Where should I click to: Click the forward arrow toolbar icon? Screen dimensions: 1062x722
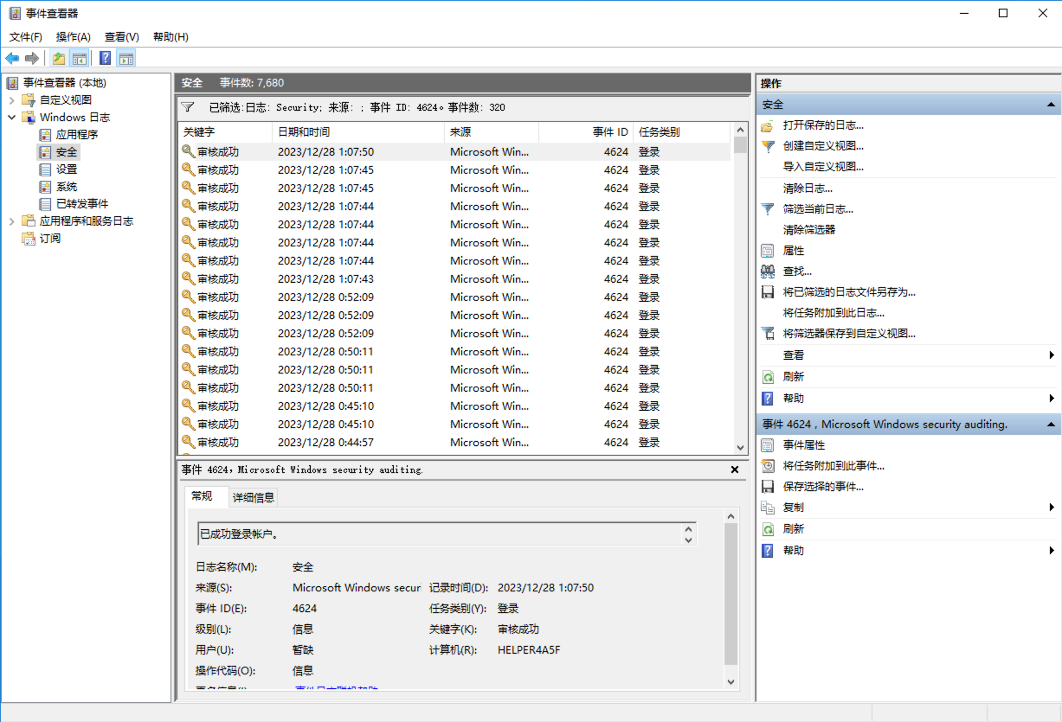click(32, 58)
